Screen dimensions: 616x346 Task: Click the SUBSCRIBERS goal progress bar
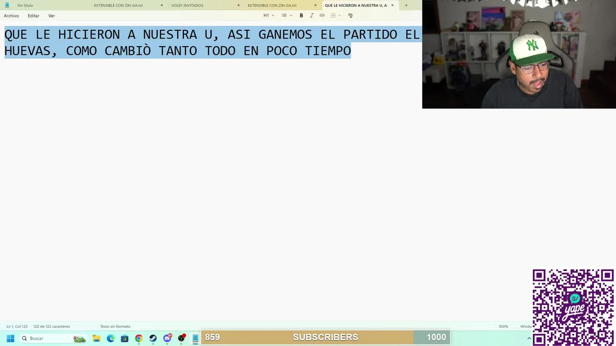click(x=325, y=337)
